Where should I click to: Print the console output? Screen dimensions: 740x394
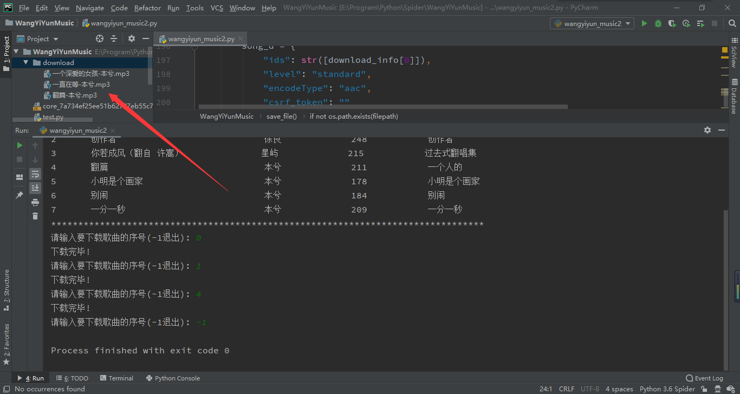click(x=35, y=202)
